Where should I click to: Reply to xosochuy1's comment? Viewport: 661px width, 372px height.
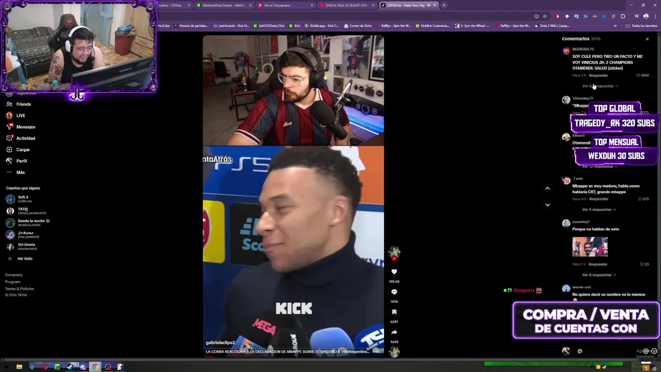coord(598,264)
